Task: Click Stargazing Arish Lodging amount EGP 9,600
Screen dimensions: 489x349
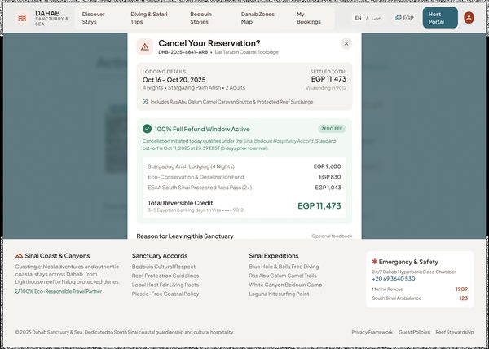Action: point(327,166)
